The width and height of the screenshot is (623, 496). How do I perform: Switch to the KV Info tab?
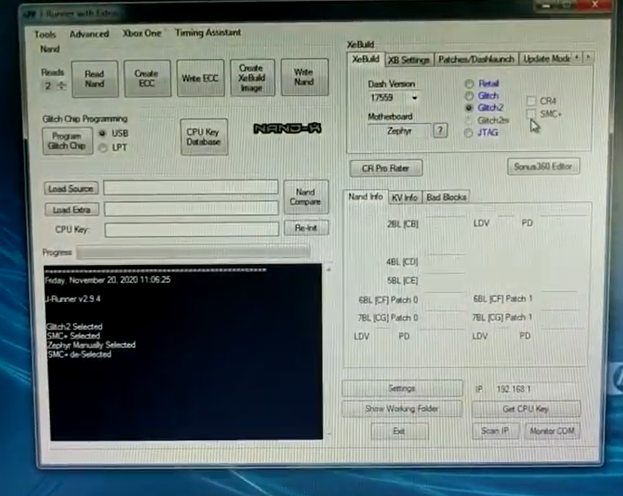pyautogui.click(x=404, y=197)
